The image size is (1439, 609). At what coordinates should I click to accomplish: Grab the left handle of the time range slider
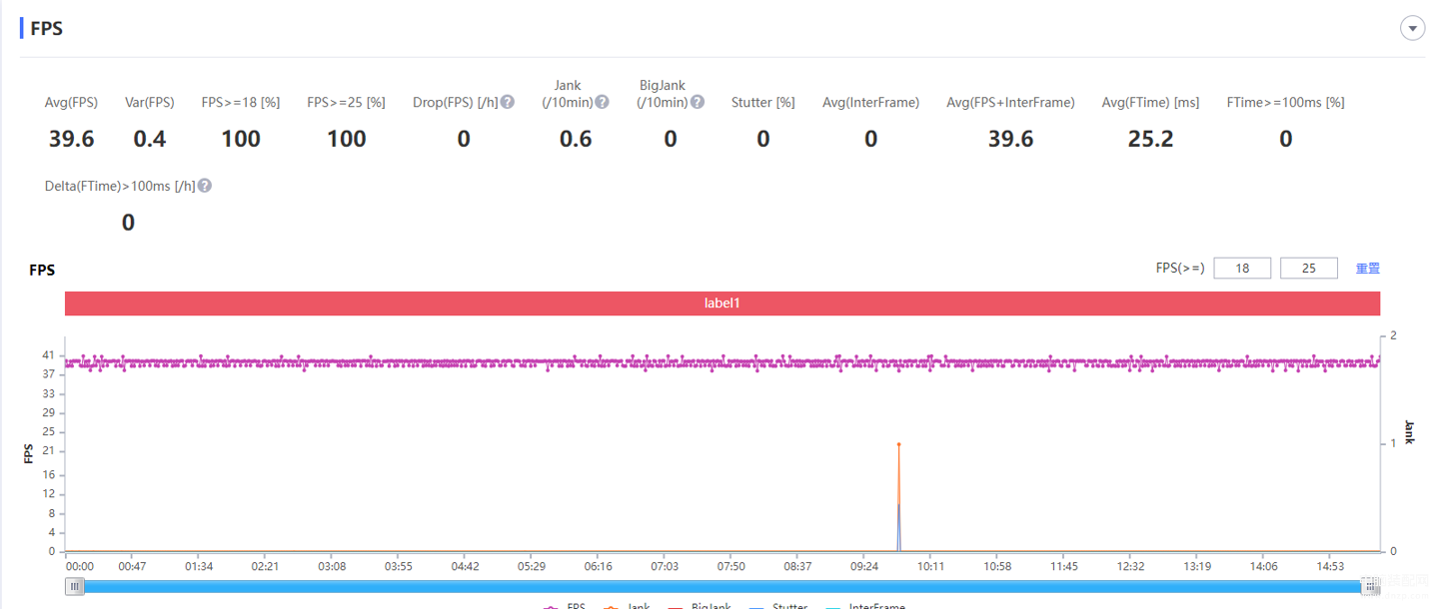tap(75, 587)
